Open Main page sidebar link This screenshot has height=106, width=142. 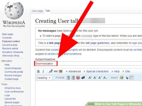pyautogui.click(x=7, y=34)
